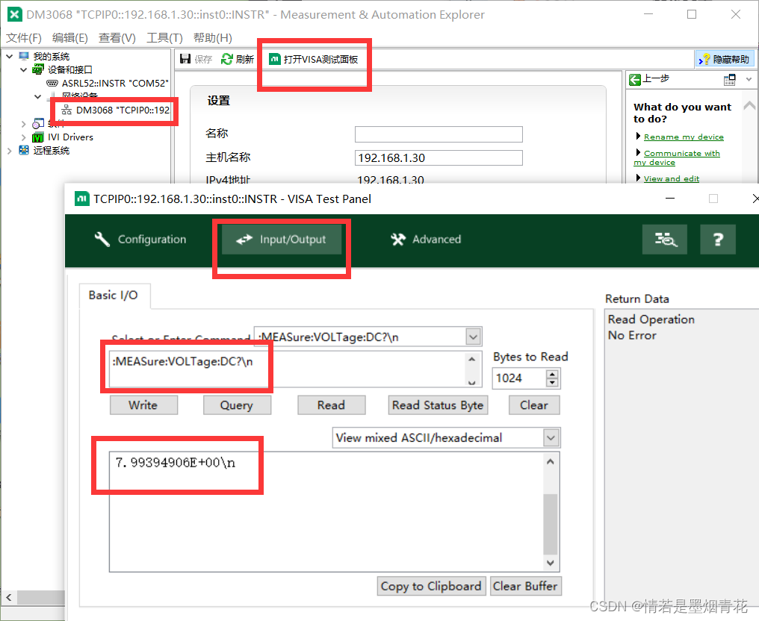Decrease Bytes to Read with down stepper

(x=552, y=383)
